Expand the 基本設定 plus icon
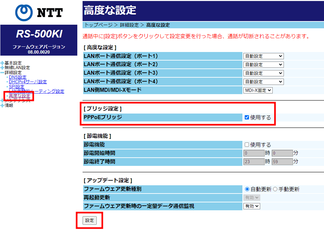The width and height of the screenshot is (324, 233). tap(2, 63)
